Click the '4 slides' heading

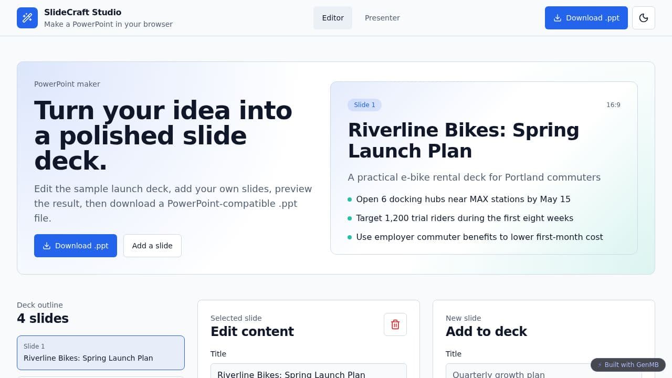click(43, 318)
